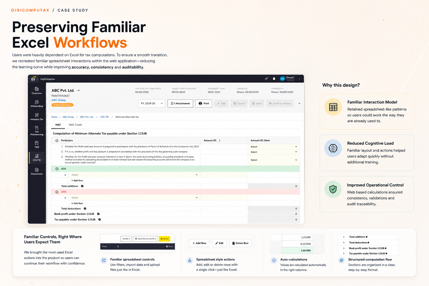Open the TAR sidebar item
This screenshot has height=286, width=429.
37,144
